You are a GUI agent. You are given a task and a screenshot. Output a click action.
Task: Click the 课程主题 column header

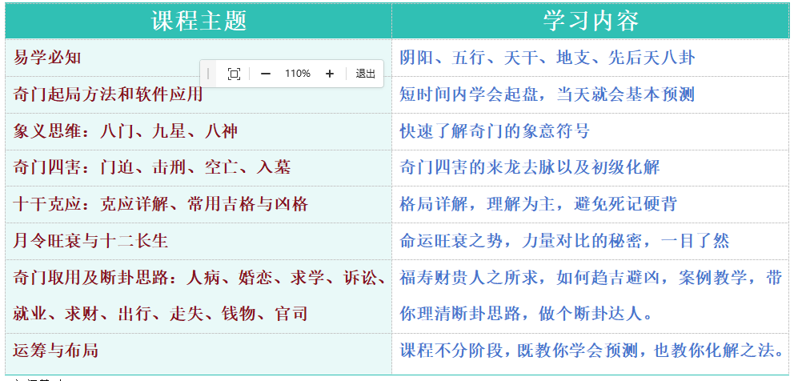pos(198,20)
